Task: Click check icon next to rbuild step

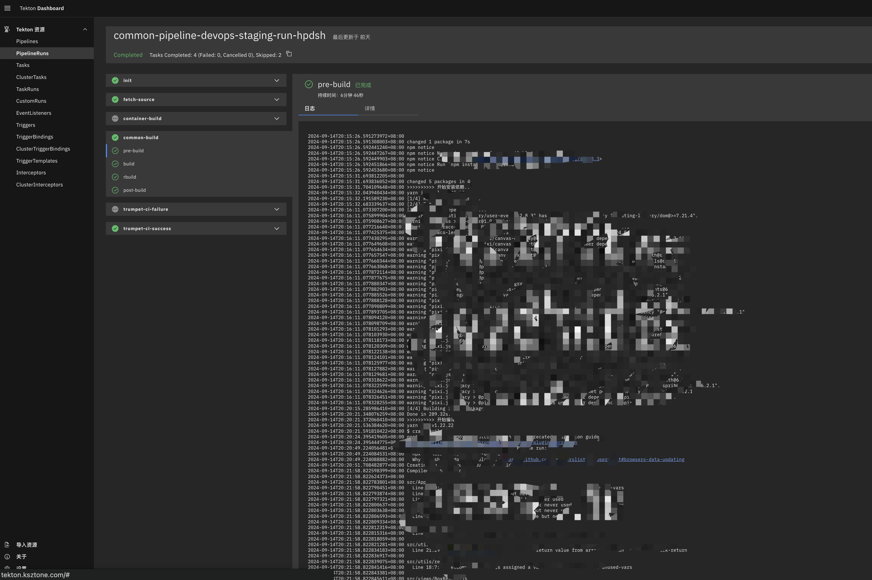Action: click(x=115, y=177)
